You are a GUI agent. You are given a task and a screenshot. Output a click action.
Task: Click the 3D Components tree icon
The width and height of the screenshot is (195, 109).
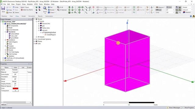coord(7,26)
